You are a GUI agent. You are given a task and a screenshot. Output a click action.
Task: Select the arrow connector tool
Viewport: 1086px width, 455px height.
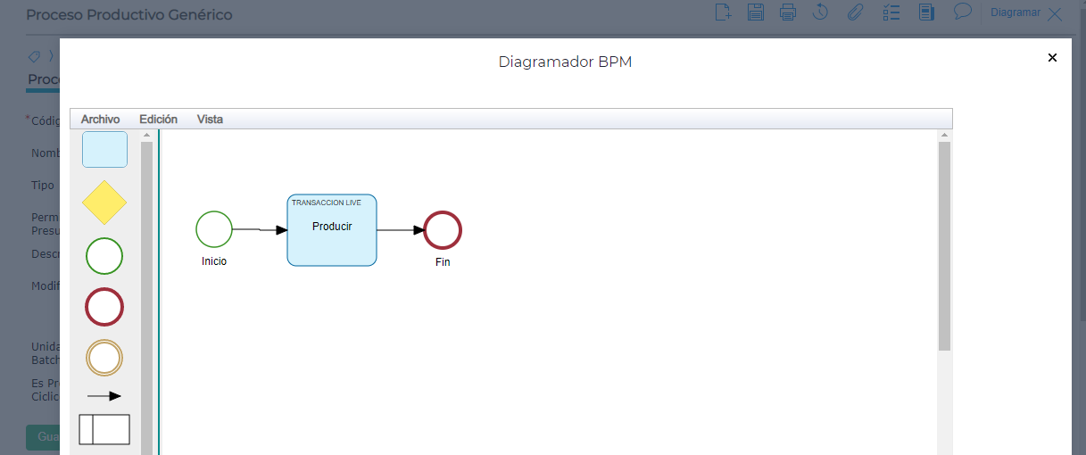tap(104, 396)
